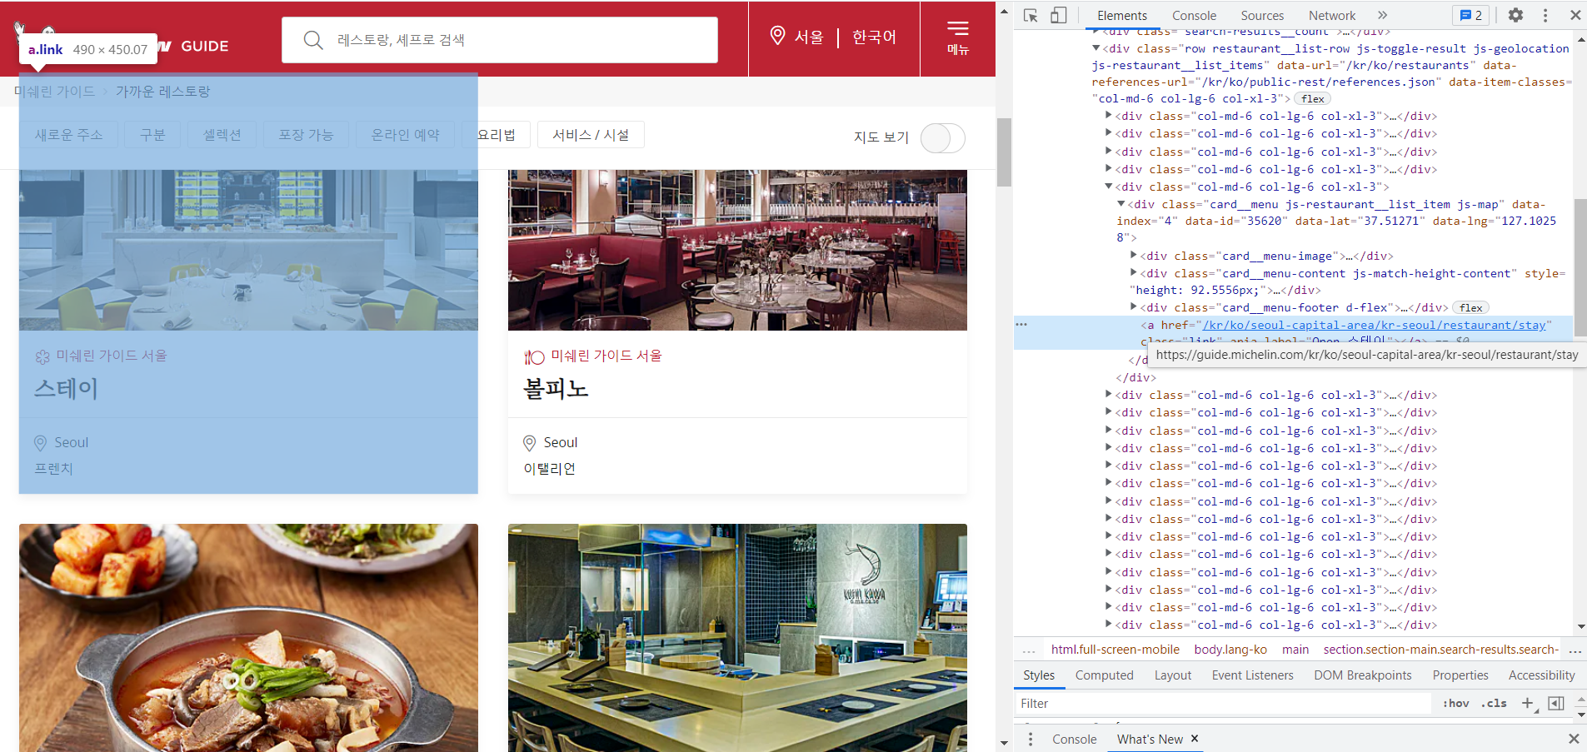The width and height of the screenshot is (1587, 752).
Task: Click the Michelin plate icon on 볼피노 card
Action: (534, 356)
